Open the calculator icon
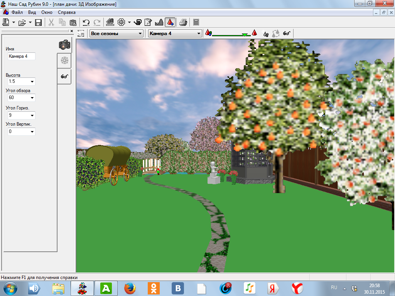395x296 pixels. click(196, 22)
